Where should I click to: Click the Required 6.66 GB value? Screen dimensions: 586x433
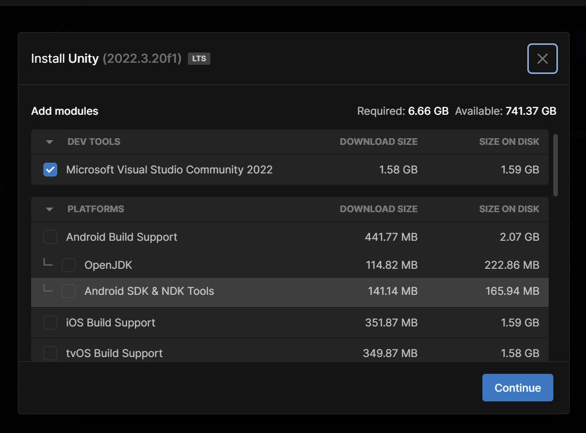[x=428, y=111]
